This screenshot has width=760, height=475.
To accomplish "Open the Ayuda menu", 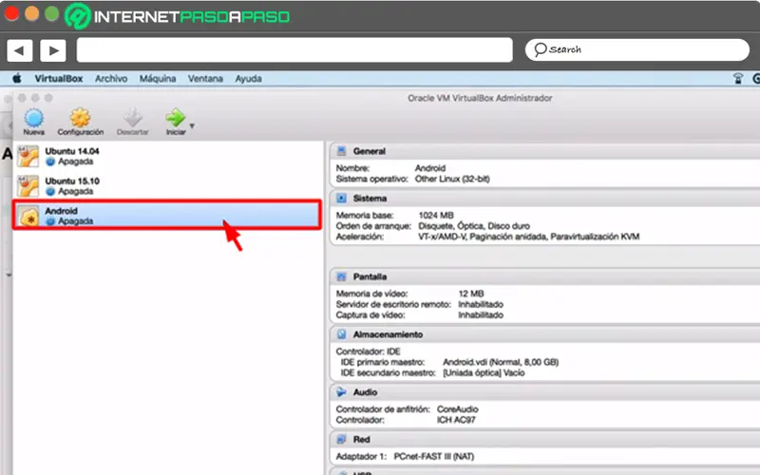I will (249, 79).
